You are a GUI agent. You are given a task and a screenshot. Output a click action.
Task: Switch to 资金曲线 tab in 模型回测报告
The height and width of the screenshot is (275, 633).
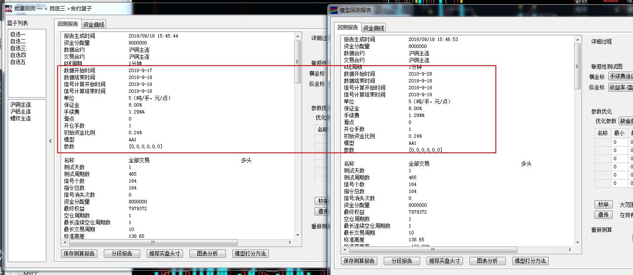point(373,28)
